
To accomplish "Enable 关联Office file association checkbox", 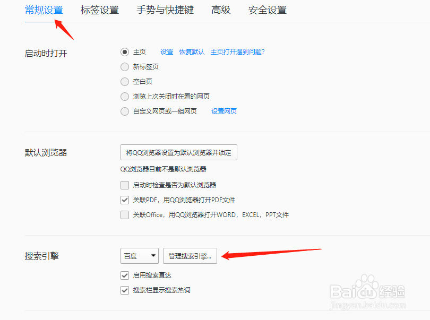I will coord(125,215).
